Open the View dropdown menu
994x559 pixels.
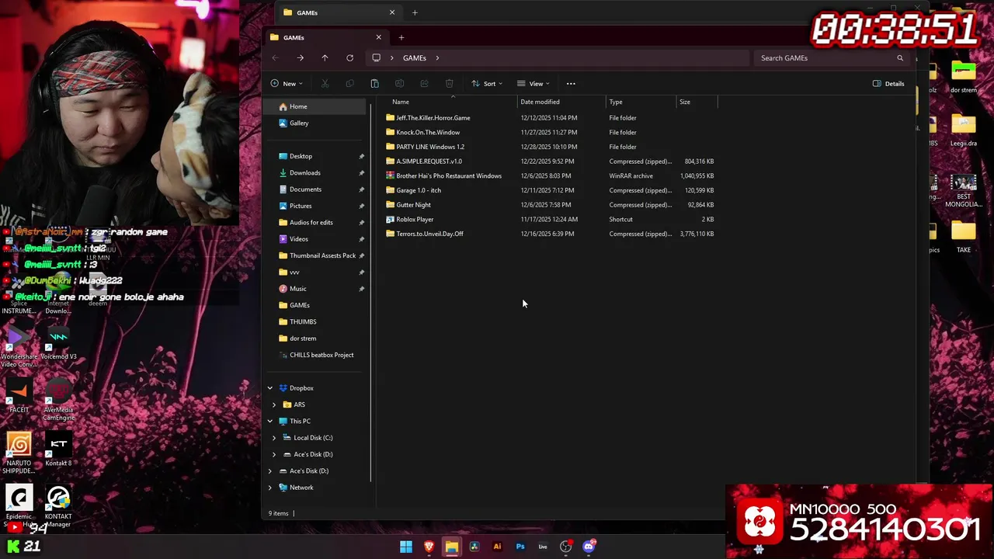[x=533, y=84]
